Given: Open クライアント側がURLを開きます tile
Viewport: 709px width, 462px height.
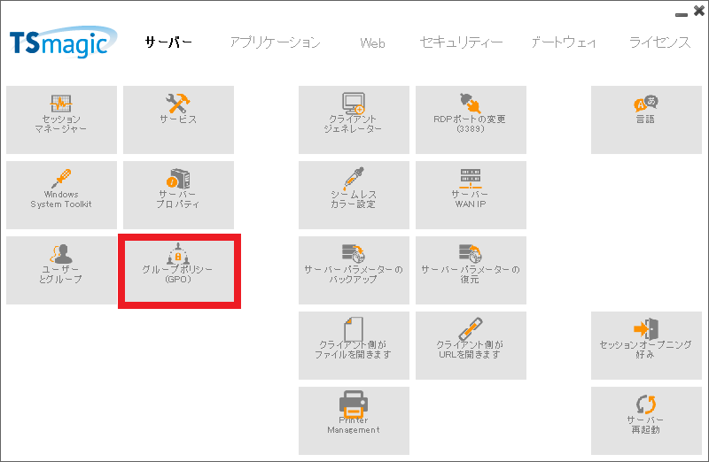Looking at the screenshot, I should click(x=471, y=345).
